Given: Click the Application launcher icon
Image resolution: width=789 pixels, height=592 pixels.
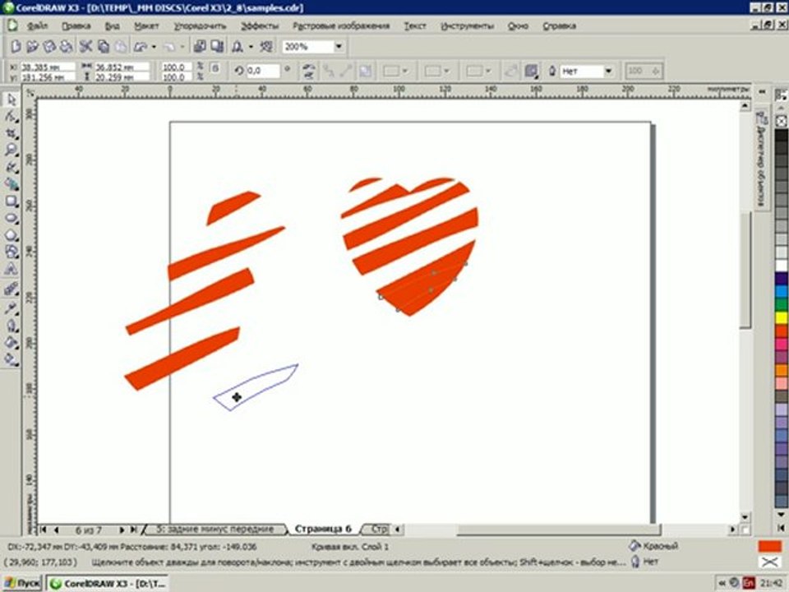Looking at the screenshot, I should pyautogui.click(x=237, y=47).
